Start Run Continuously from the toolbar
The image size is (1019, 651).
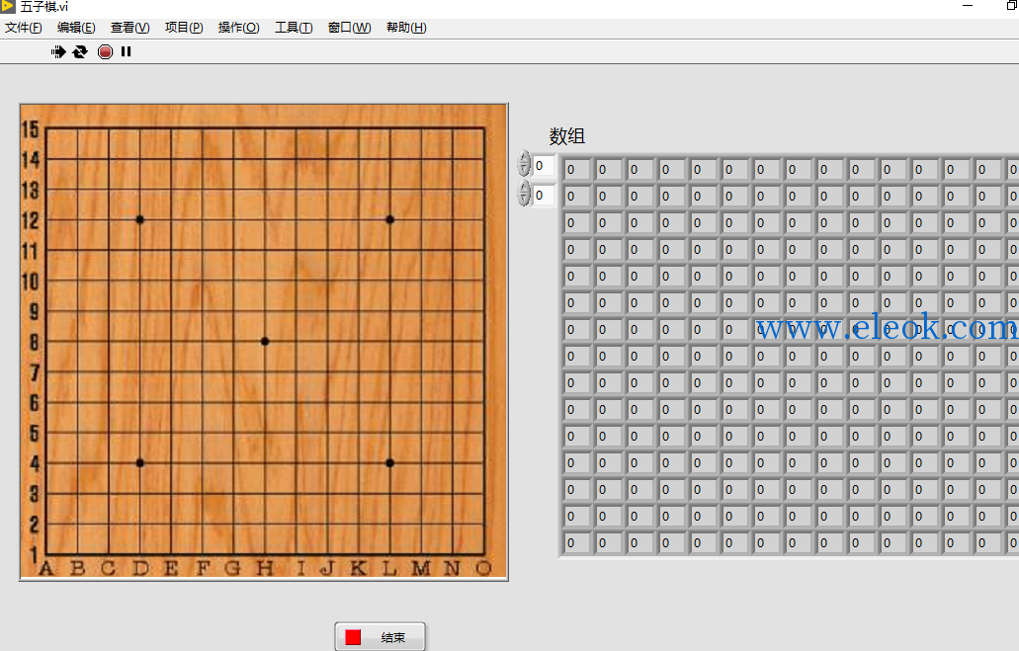[x=80, y=52]
